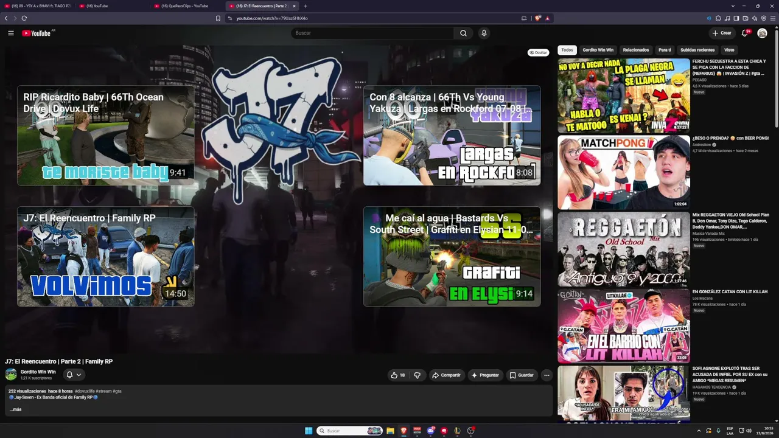
Task: Go to the YouTube home logo
Action: click(x=37, y=33)
